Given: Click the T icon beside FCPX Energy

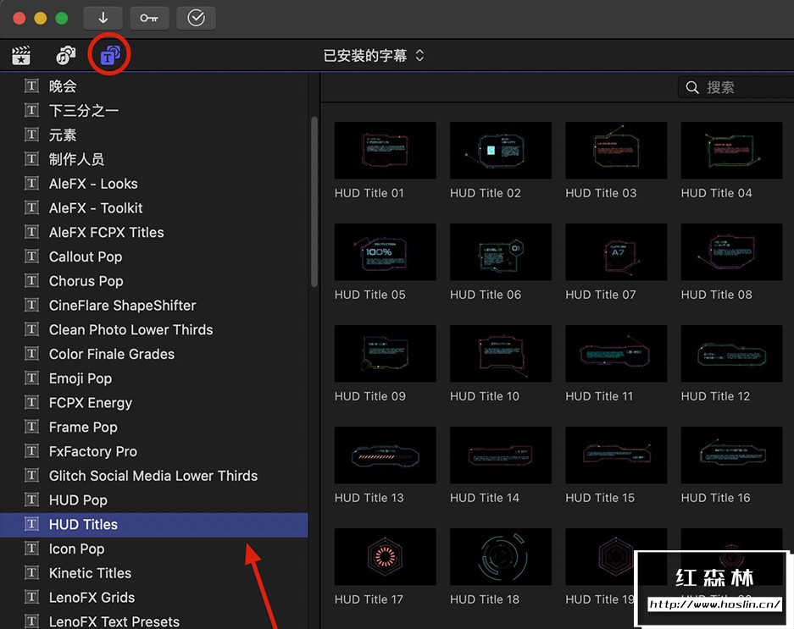Looking at the screenshot, I should pos(31,402).
